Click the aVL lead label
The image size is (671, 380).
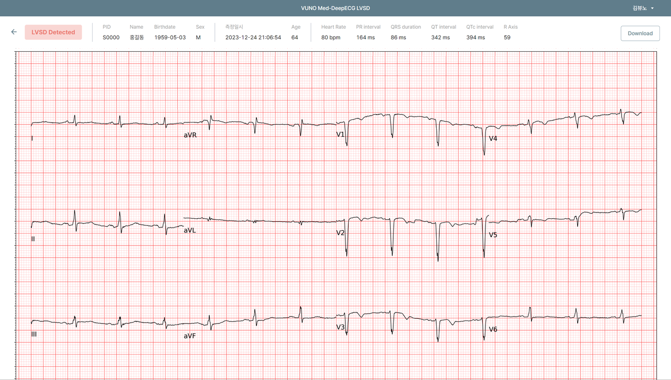[x=190, y=230]
